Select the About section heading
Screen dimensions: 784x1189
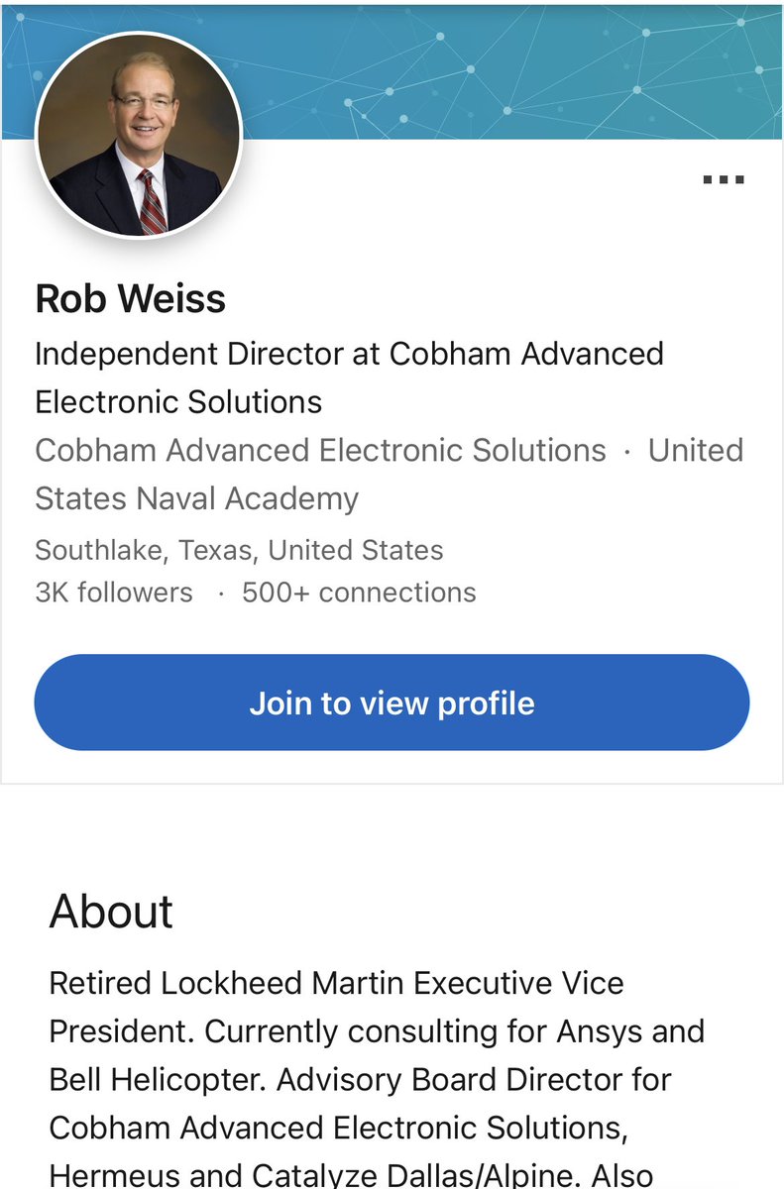point(111,911)
